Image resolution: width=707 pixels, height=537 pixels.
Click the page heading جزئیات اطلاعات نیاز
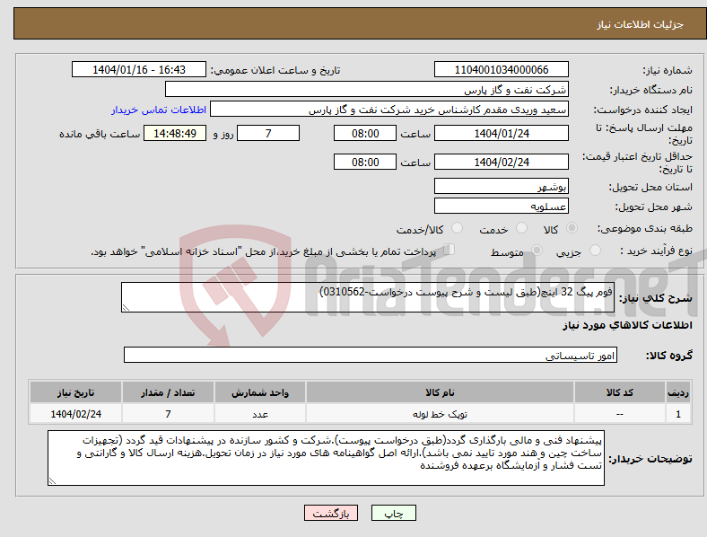pyautogui.click(x=640, y=24)
